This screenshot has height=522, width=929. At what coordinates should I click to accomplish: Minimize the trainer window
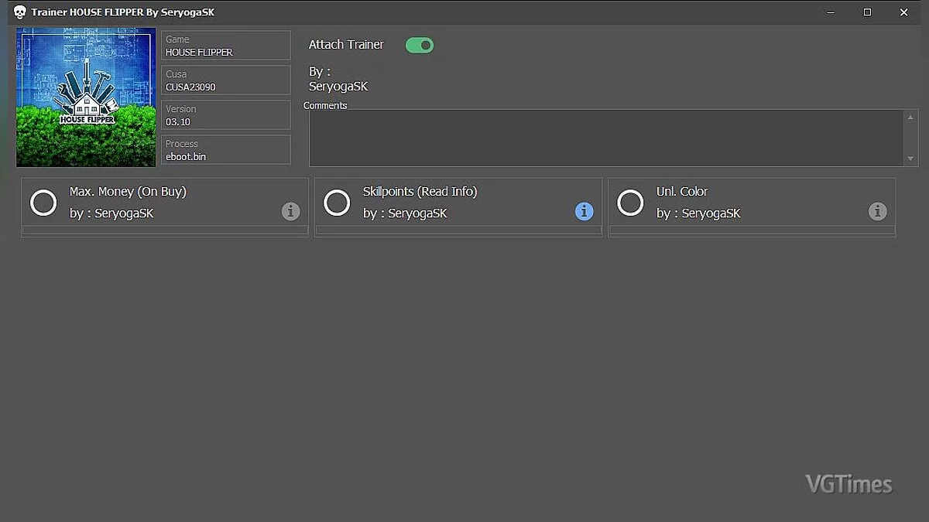click(x=831, y=12)
